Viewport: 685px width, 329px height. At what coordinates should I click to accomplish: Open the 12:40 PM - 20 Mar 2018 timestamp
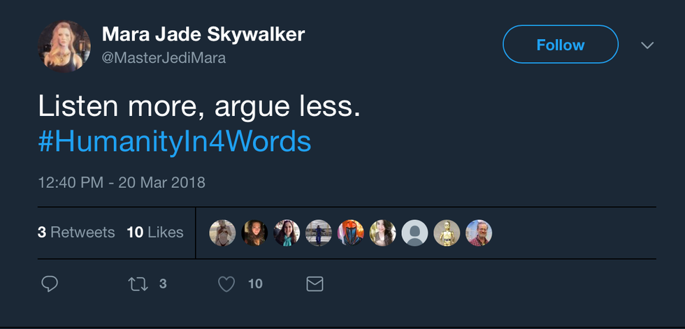coord(122,182)
